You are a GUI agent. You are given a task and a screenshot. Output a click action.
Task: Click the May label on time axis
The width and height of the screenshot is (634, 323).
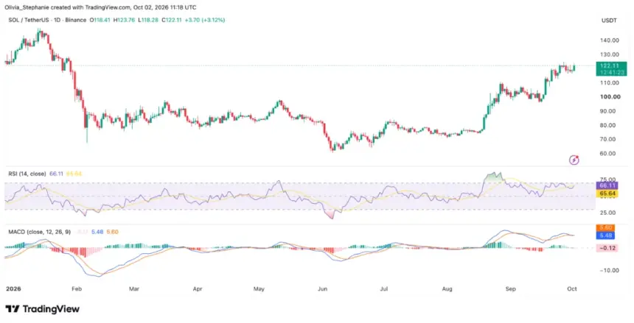point(259,289)
